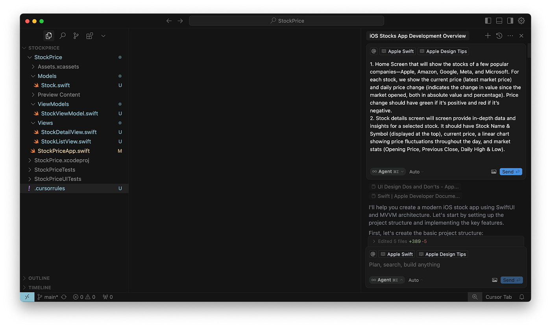Go back with the left arrow
Image resolution: width=551 pixels, height=328 pixels.
coord(169,21)
